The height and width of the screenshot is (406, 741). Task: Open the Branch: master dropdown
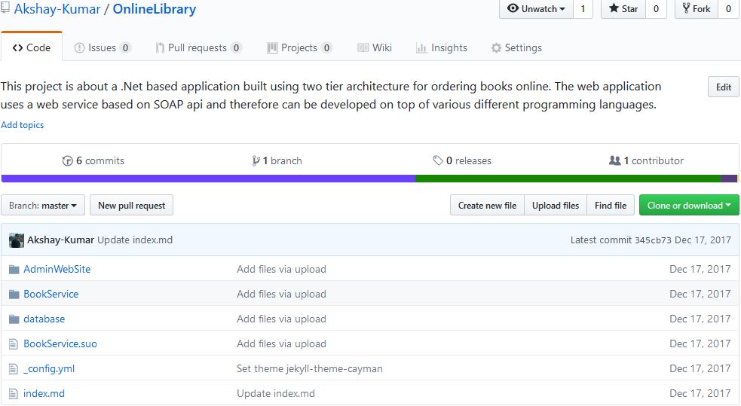(43, 206)
